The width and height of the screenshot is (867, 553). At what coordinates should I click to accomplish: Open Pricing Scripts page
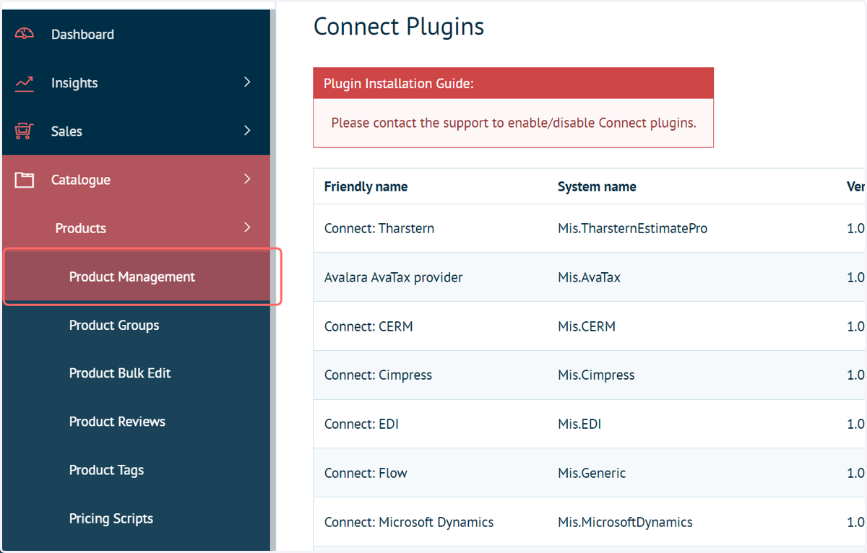tap(111, 518)
